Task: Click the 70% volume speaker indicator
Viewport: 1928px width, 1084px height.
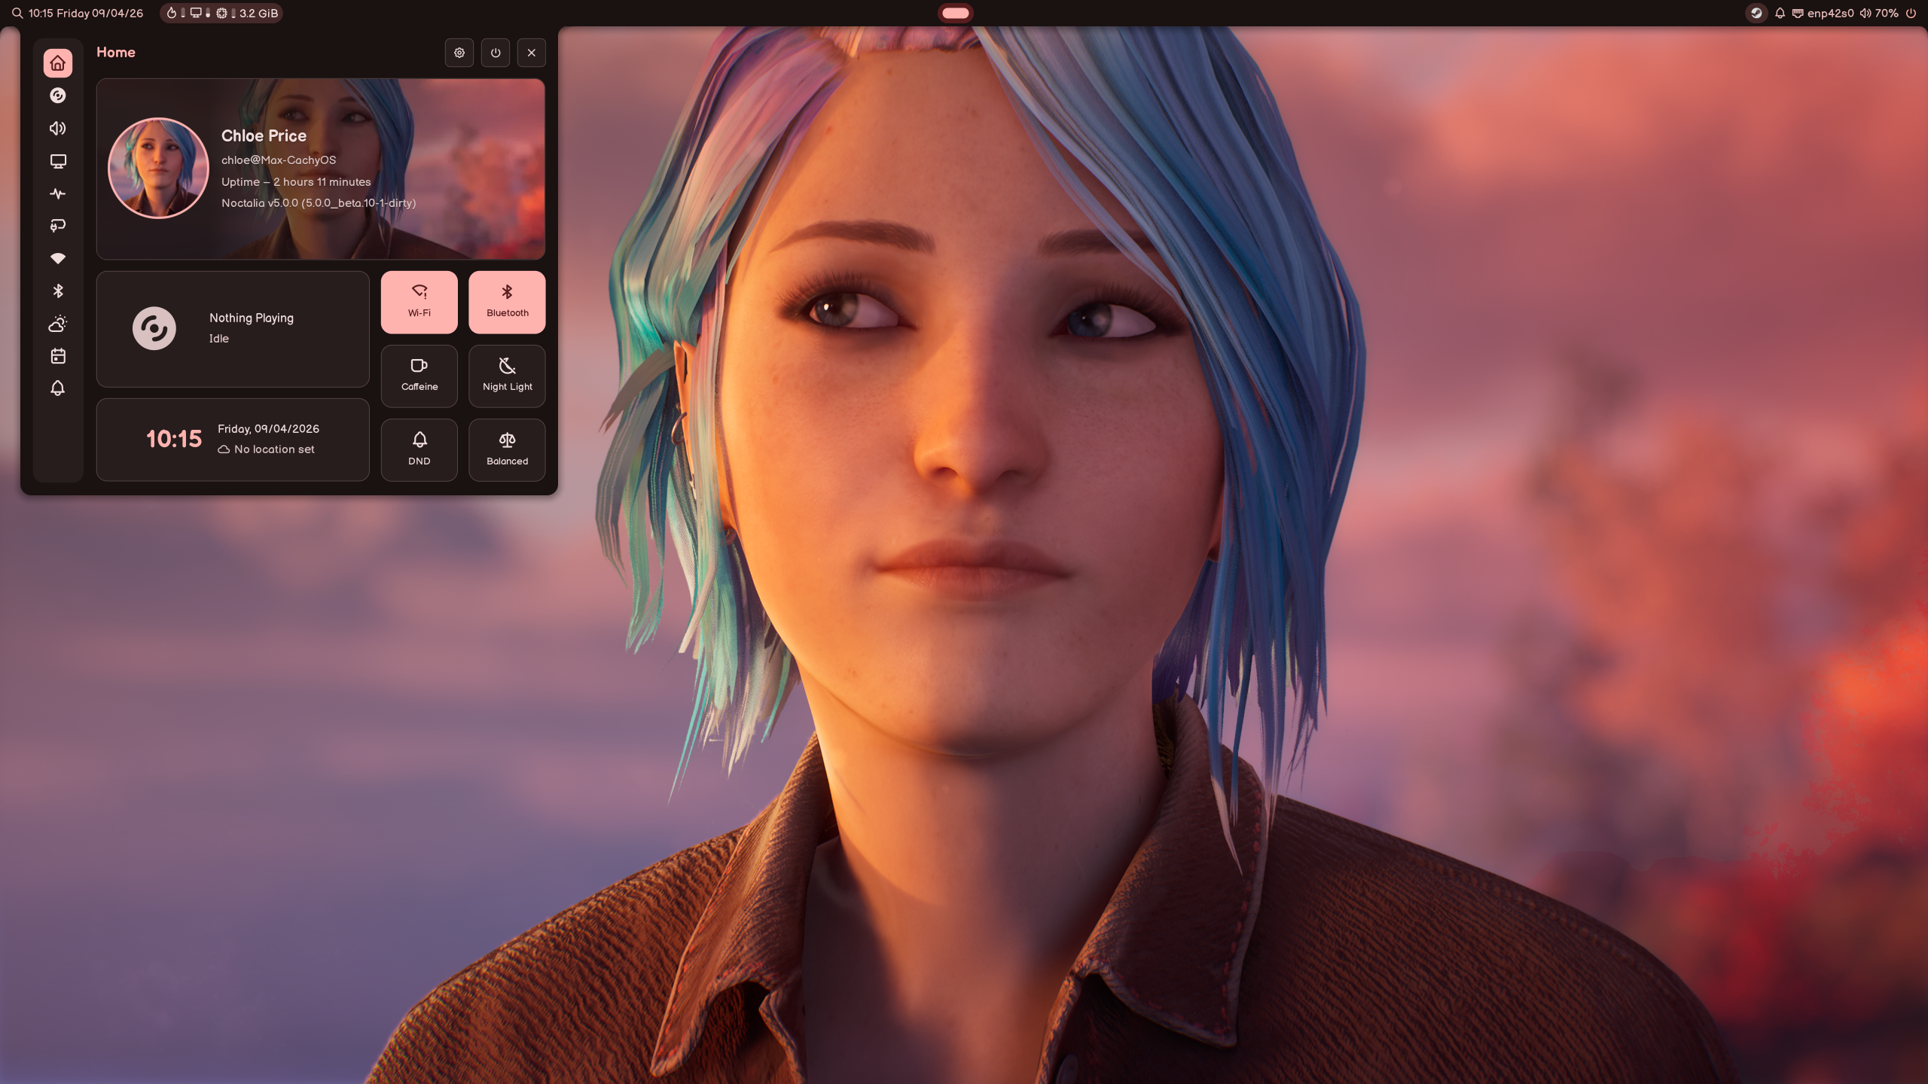Action: coord(1879,13)
